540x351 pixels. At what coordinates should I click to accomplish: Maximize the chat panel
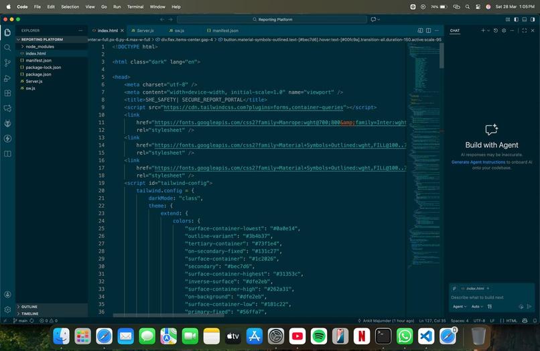pos(524,31)
